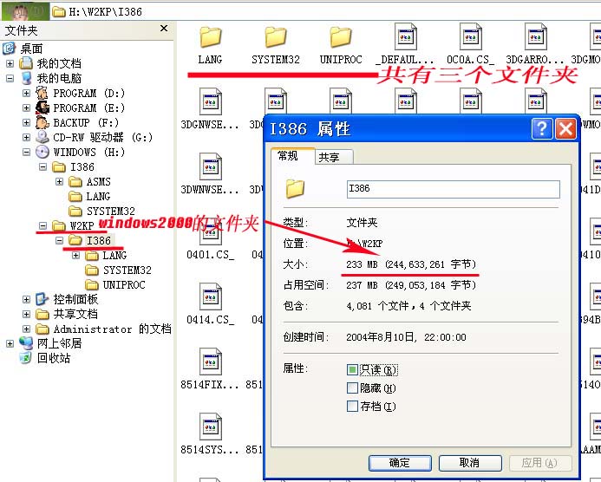601x482 pixels.
Task: Click the 取消 Cancel button
Action: point(470,463)
